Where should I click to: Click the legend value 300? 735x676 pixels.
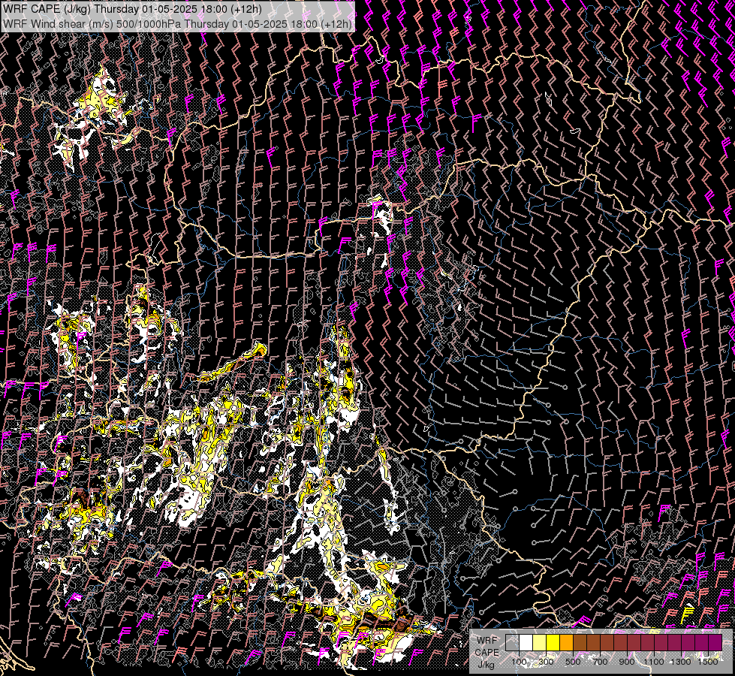[x=546, y=662]
